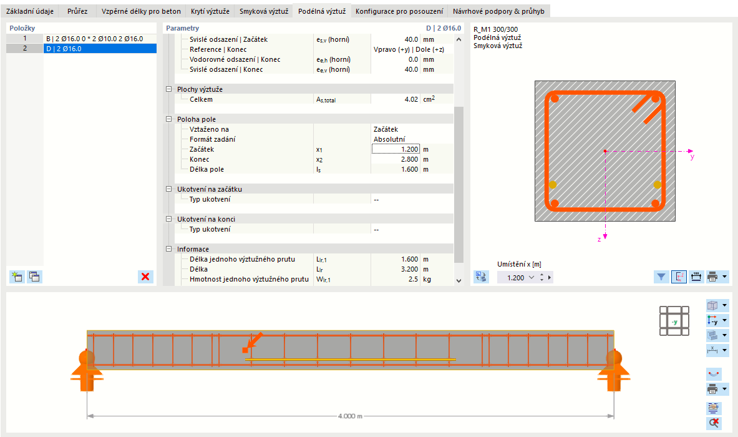Open Konfigurace pro posouzení tab
Screen dimensions: 738x437
click(x=399, y=11)
